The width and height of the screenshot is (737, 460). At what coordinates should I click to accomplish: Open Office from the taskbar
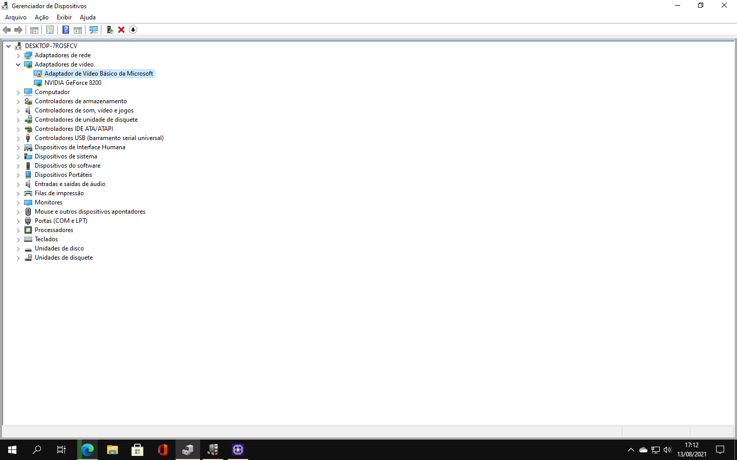point(163,450)
